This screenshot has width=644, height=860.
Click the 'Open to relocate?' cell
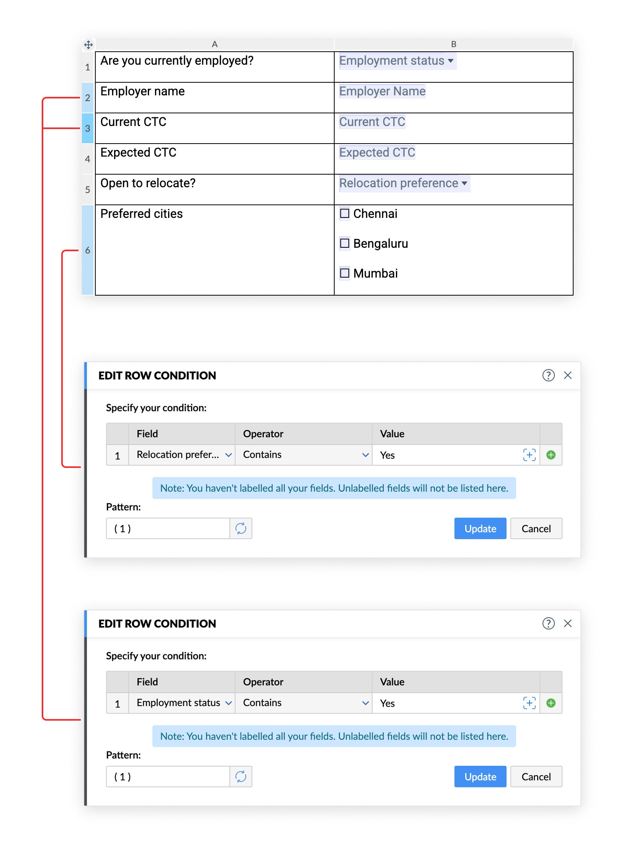coord(214,189)
